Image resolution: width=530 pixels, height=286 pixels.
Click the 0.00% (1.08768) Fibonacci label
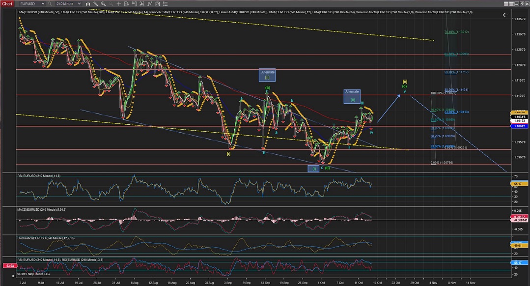click(442, 163)
